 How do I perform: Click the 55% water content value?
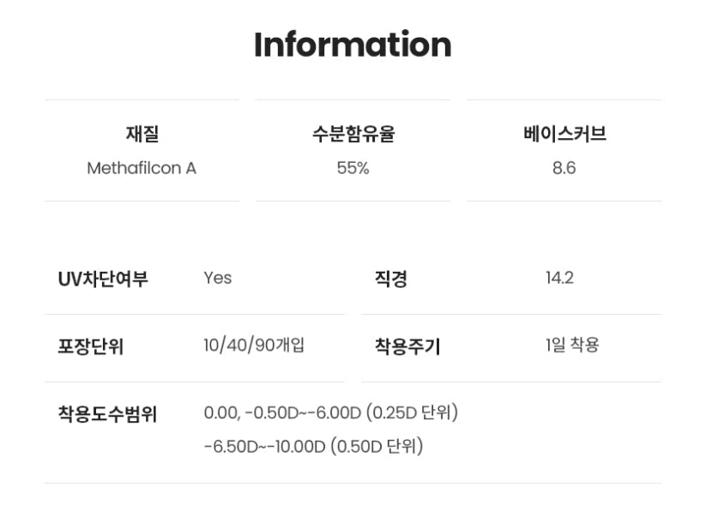(x=353, y=168)
